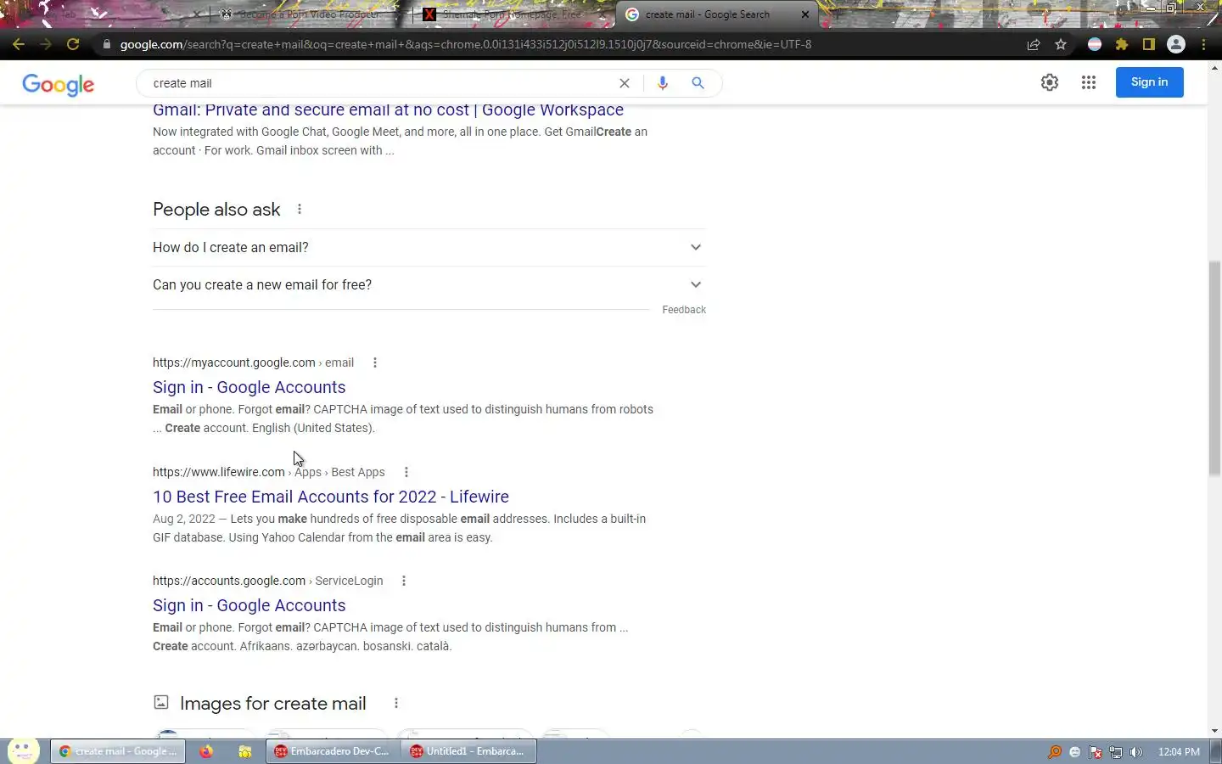Screen dimensions: 1222x764
Task: Bookmark this page with star icon
Action: click(1061, 44)
